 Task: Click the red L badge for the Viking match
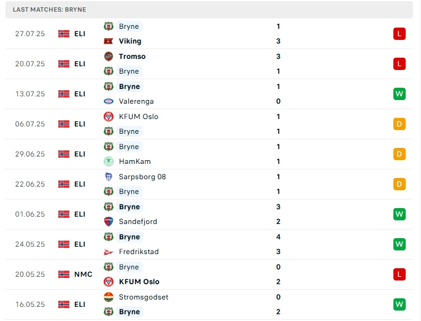pyautogui.click(x=400, y=34)
